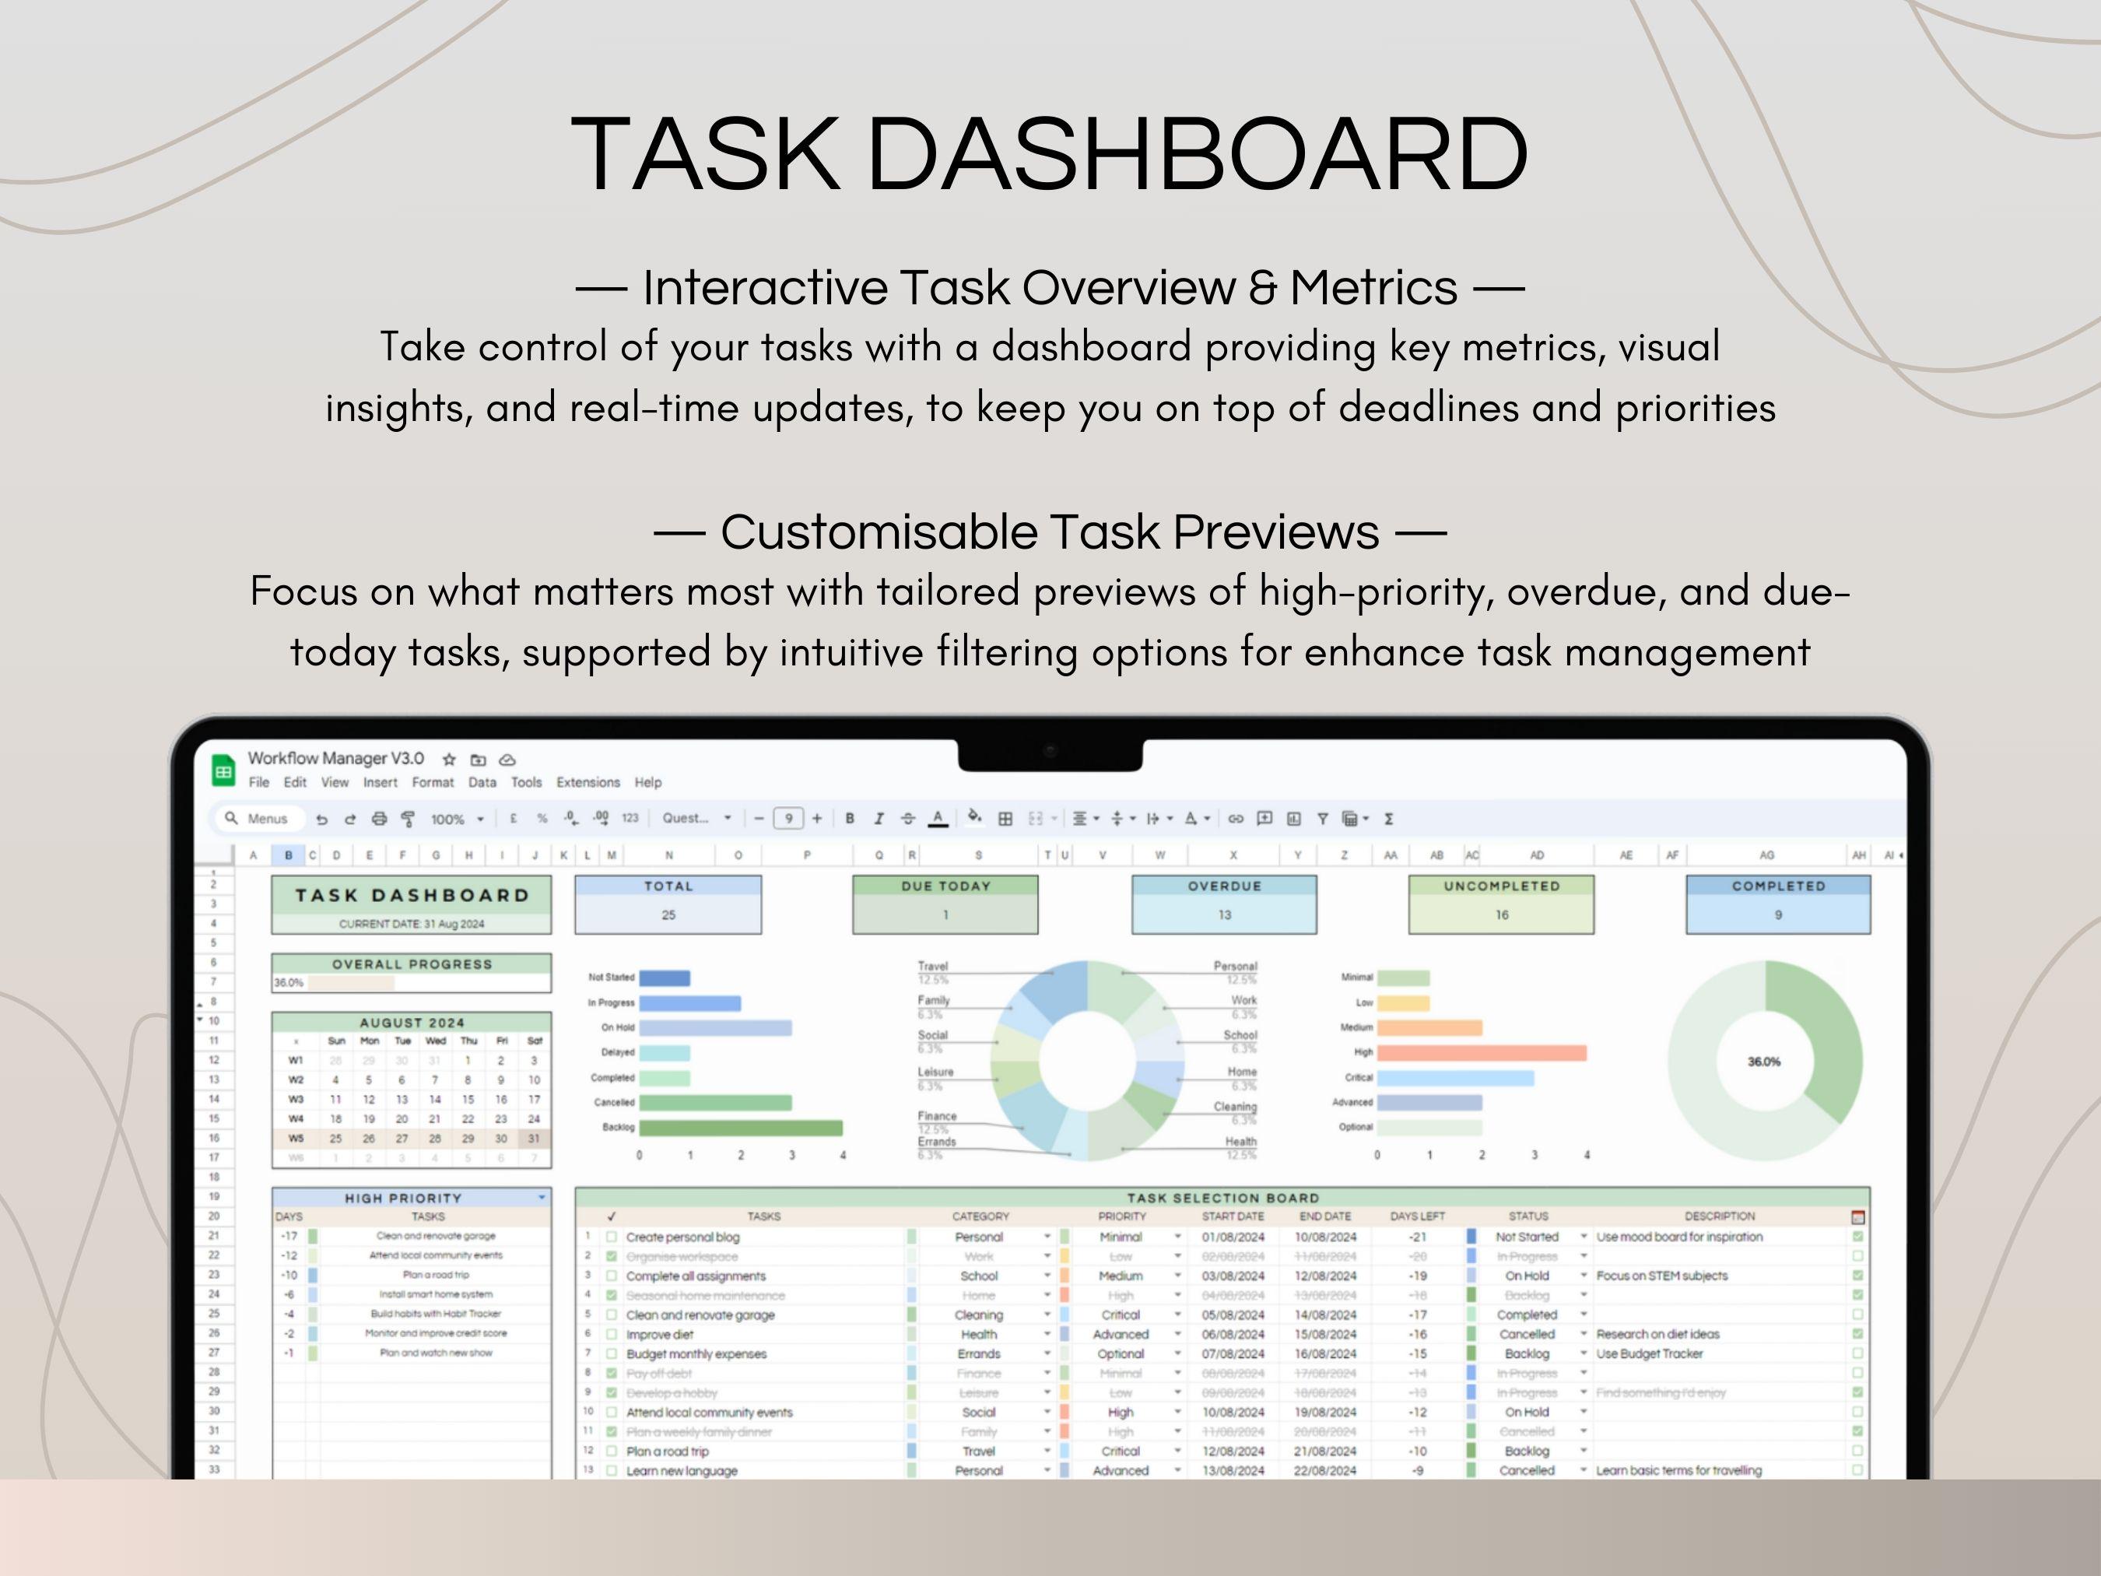The width and height of the screenshot is (2101, 1576).
Task: Tick the Attend local community events checkbox
Action: pyautogui.click(x=612, y=1413)
